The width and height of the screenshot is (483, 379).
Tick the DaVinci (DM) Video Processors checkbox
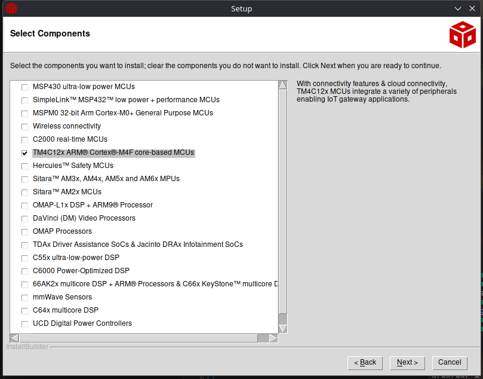(24, 219)
